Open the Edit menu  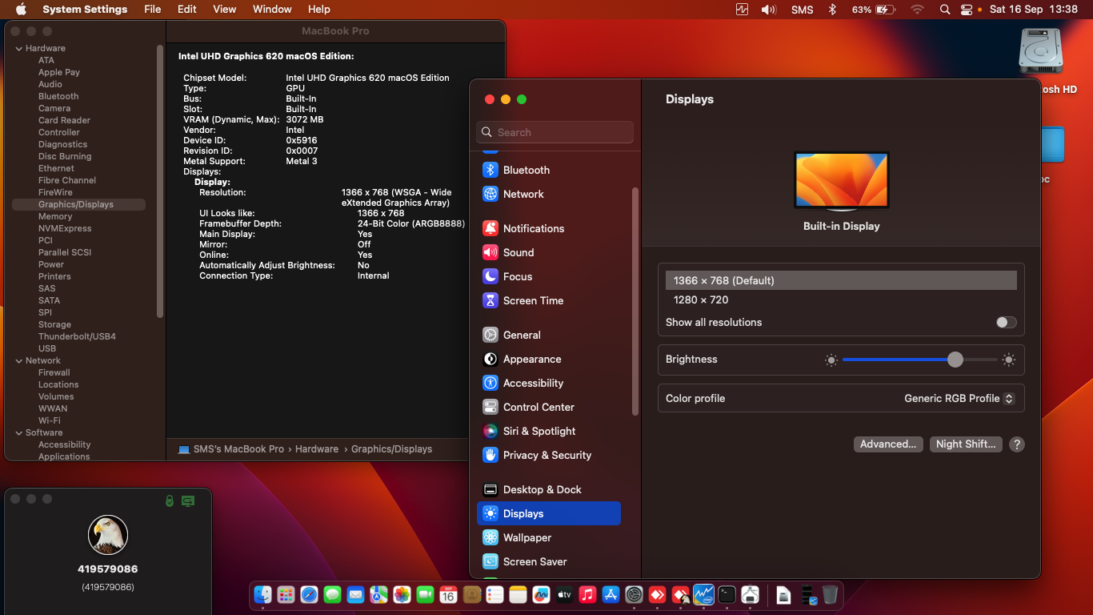coord(187,10)
